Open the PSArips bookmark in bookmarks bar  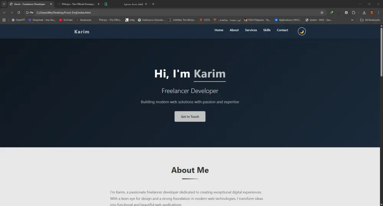[x=108, y=20]
